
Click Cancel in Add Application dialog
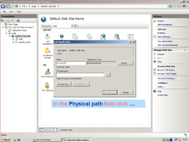coord(126,92)
